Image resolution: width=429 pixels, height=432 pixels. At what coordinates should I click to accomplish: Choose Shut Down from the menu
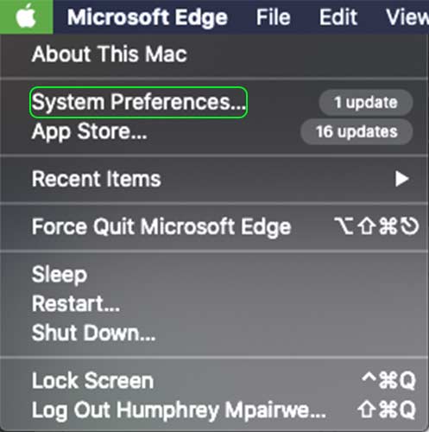pyautogui.click(x=93, y=333)
